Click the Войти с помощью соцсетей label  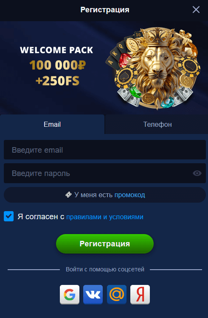105,269
